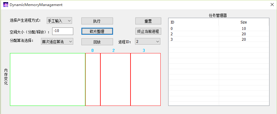Select the row with ID 3
Viewport: 277px width, 114px height.
[219, 40]
